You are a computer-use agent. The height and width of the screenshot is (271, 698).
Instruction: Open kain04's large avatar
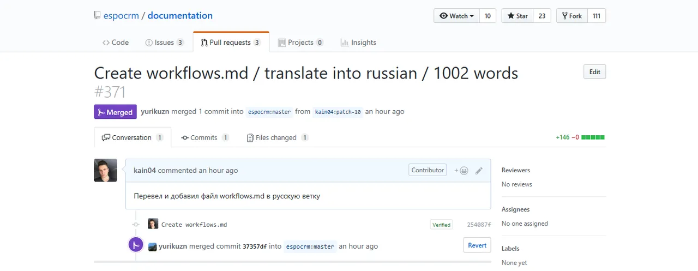105,170
